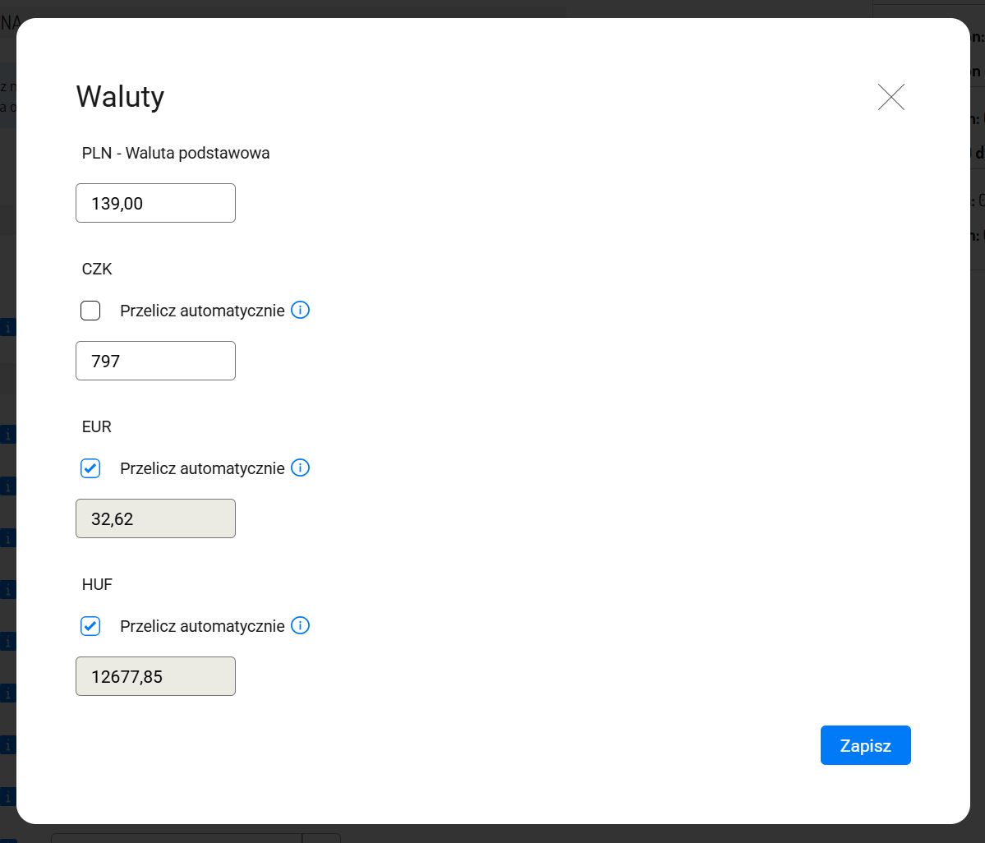Screen dimensions: 985x843
Task: Click info icon next to CZK auto-convert
Action: [301, 311]
